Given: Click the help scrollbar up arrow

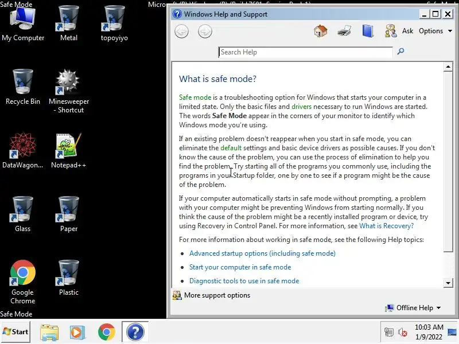Looking at the screenshot, I should [448, 67].
